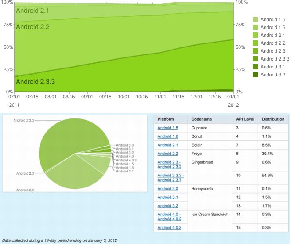The height and width of the screenshot is (244, 290).
Task: Select the Android 3.2 legend swatch
Action: point(255,75)
